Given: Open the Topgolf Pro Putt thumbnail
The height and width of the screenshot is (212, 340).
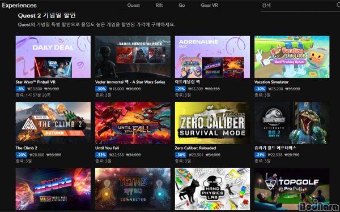Looking at the screenshot, I should pos(292,189).
